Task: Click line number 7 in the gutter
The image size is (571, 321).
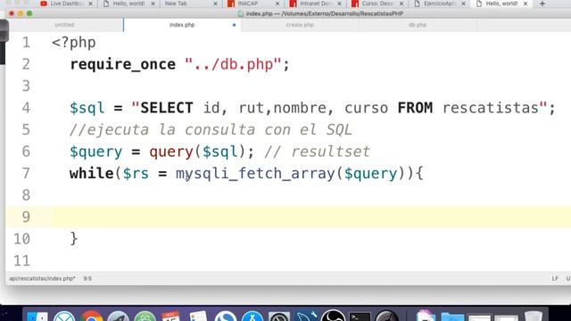Action: pos(26,174)
